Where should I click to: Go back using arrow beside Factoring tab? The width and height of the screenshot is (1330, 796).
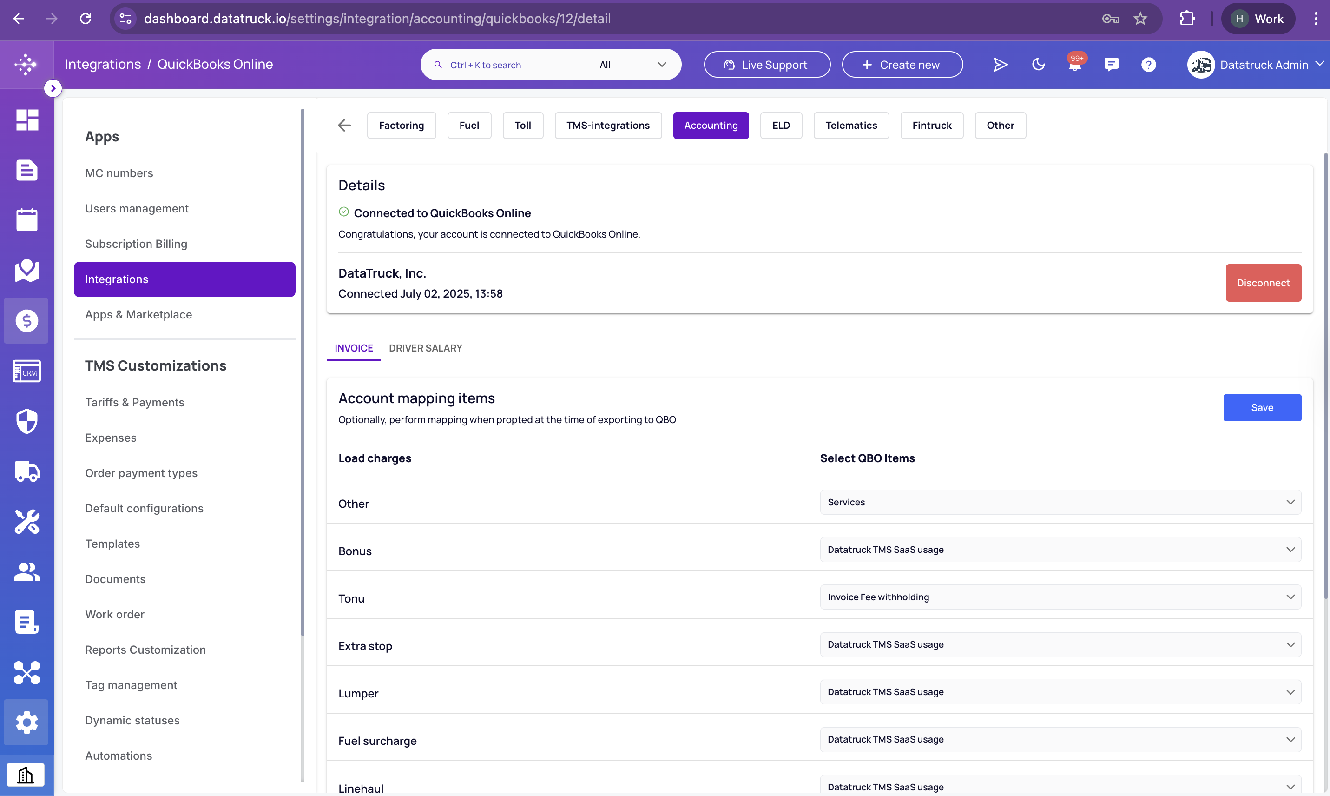(344, 126)
